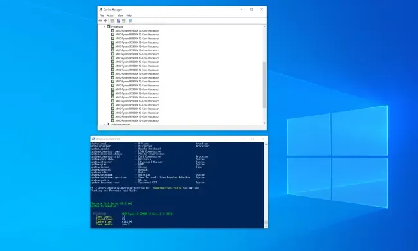
Task: Click the Device Manager scrollbar up arrow
Action: tap(264, 26)
